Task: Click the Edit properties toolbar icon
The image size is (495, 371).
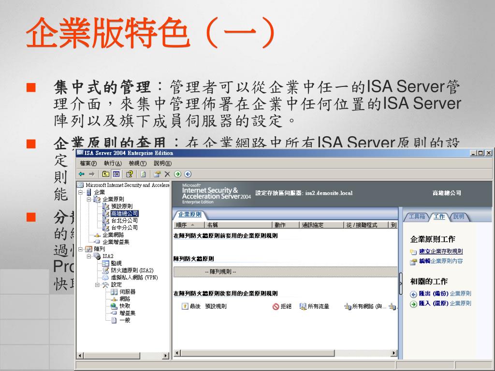Action: (157, 174)
